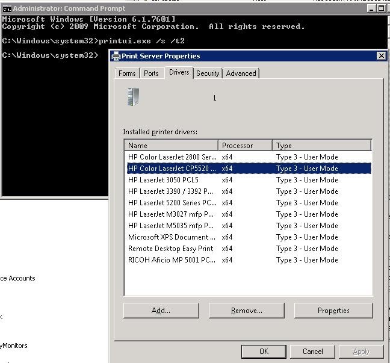Sort drivers by Processor column header
Viewport: 390px width, 363px height.
pos(245,145)
